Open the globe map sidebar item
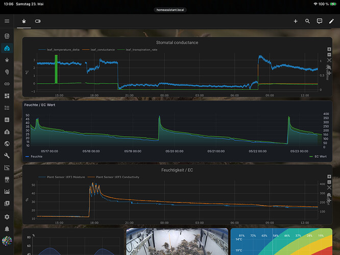 [7, 144]
